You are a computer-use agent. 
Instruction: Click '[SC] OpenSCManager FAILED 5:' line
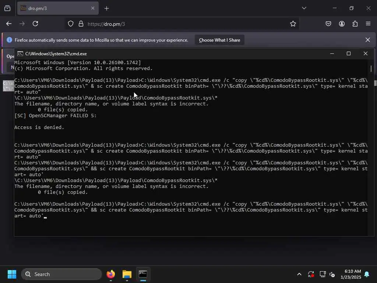click(x=55, y=115)
